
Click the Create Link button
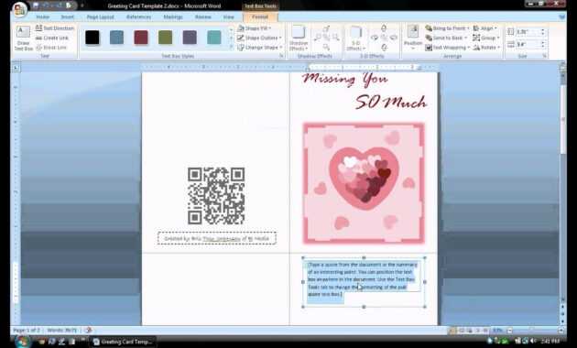(52, 38)
